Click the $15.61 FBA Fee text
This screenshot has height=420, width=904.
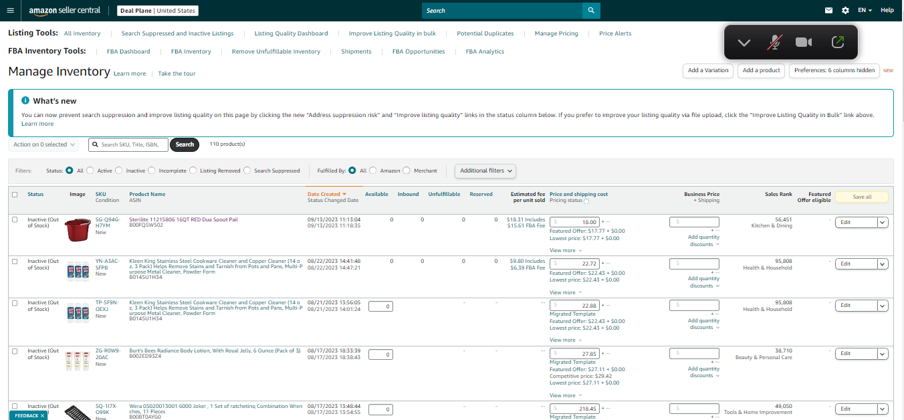pos(527,226)
